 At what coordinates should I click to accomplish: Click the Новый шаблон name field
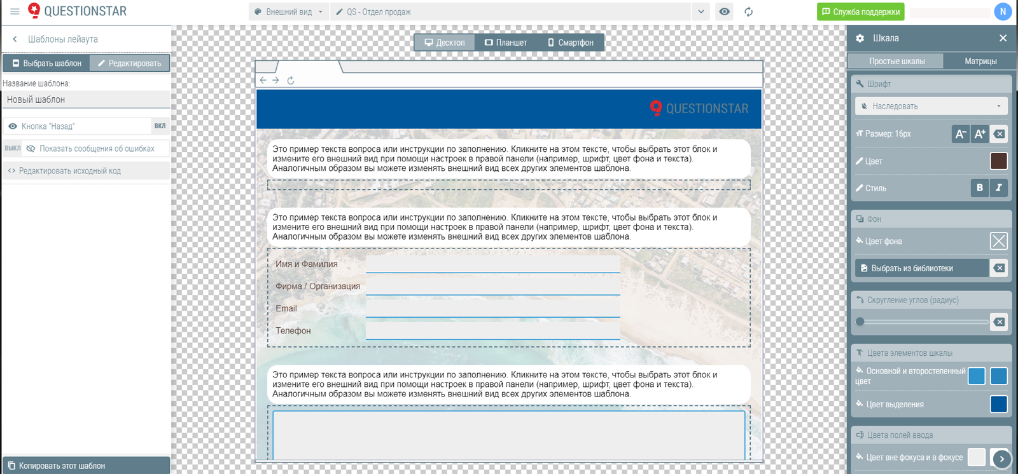pos(87,99)
